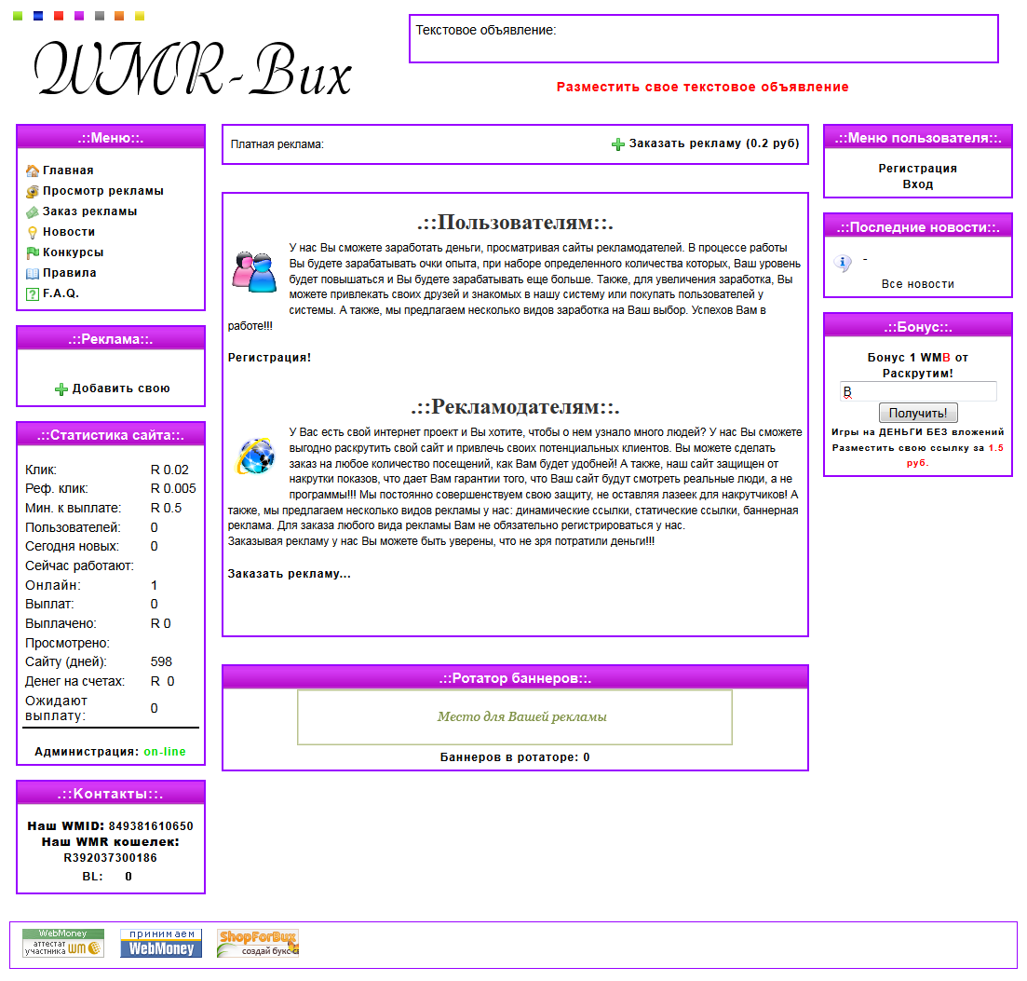Select the blue color theme square
The width and height of the screenshot is (1027, 981).
[x=38, y=16]
